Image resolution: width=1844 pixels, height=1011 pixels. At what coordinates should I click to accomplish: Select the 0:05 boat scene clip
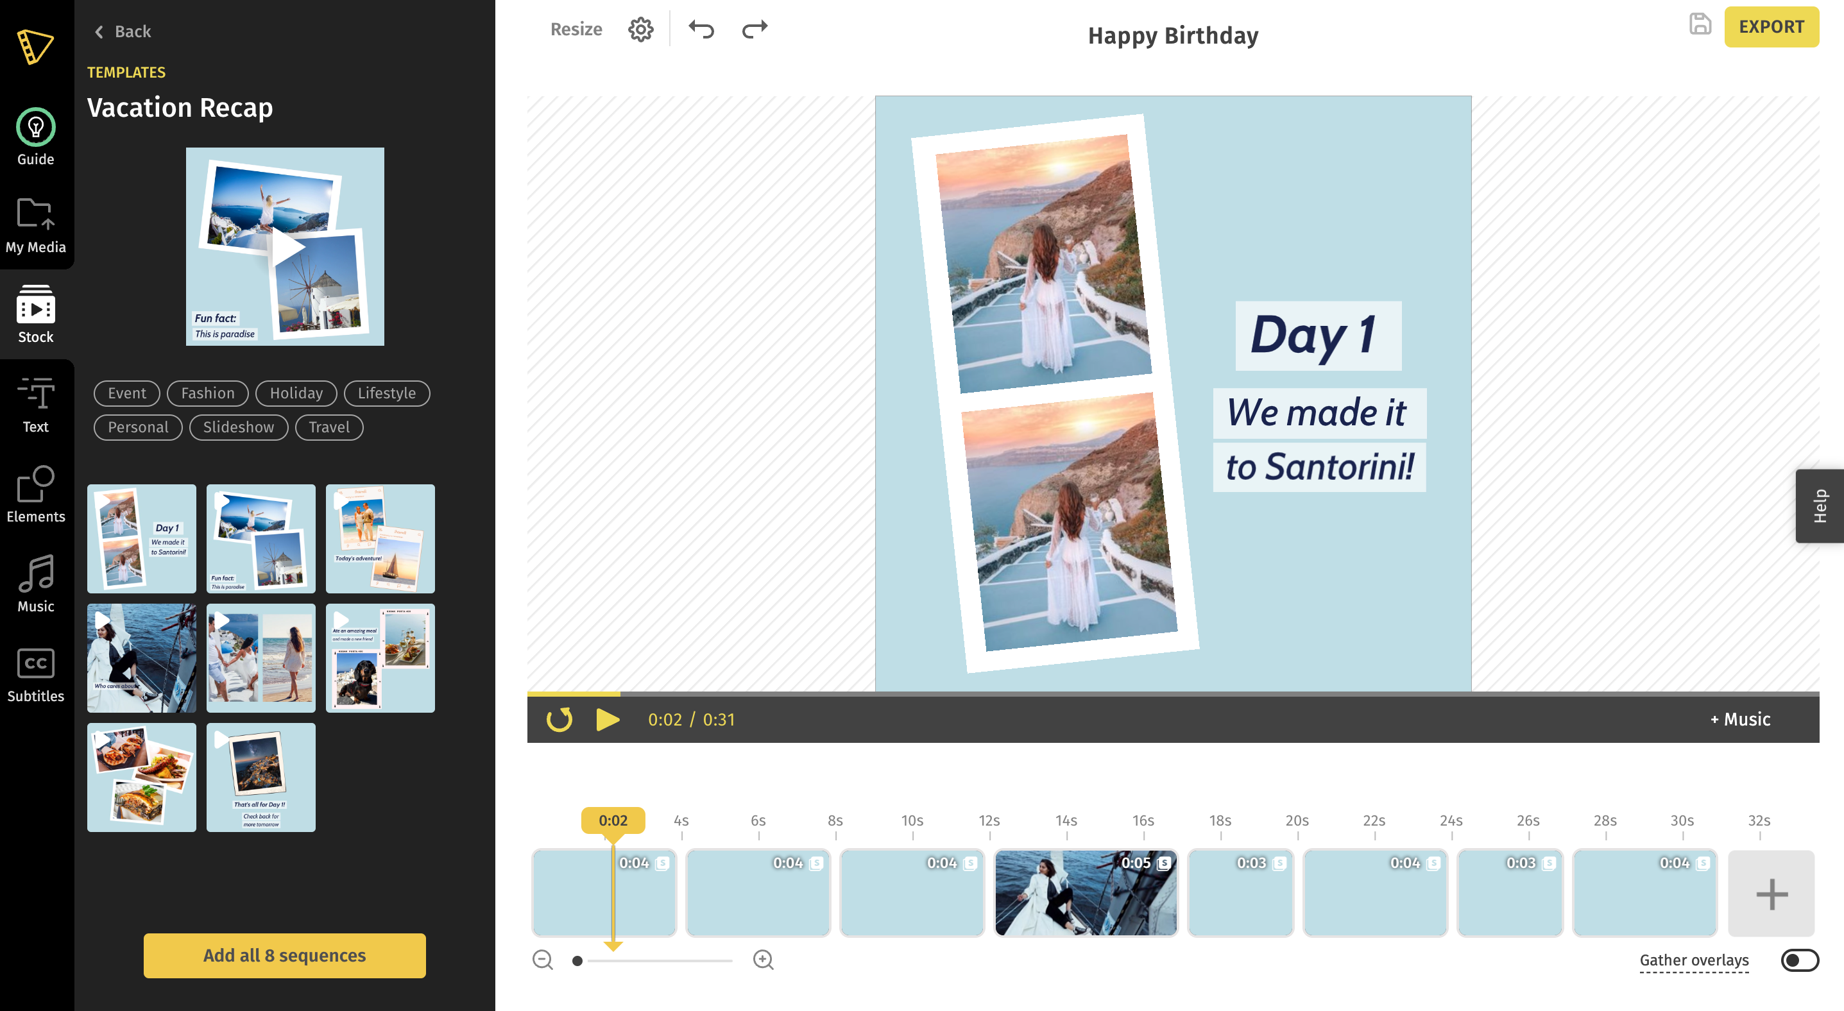tap(1084, 894)
